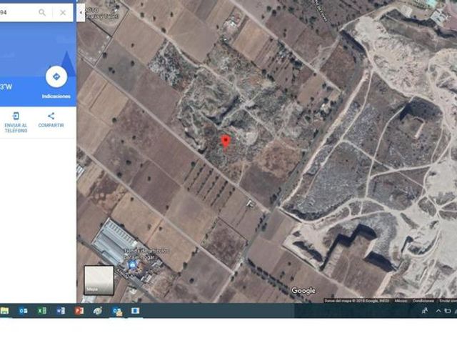
Task: Click the Indicaciones directions icon
Action: click(x=56, y=76)
